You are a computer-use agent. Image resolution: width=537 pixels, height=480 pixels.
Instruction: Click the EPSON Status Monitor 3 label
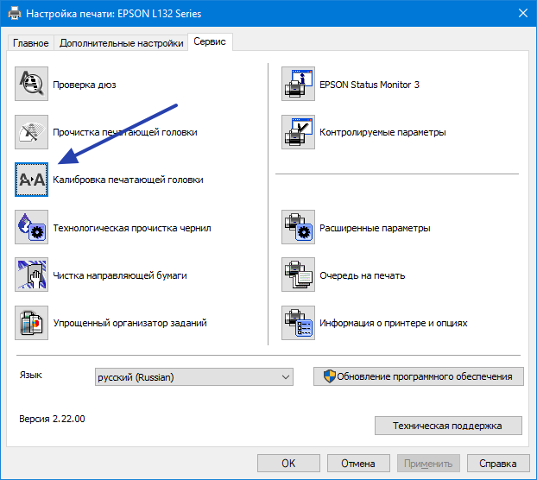[370, 85]
